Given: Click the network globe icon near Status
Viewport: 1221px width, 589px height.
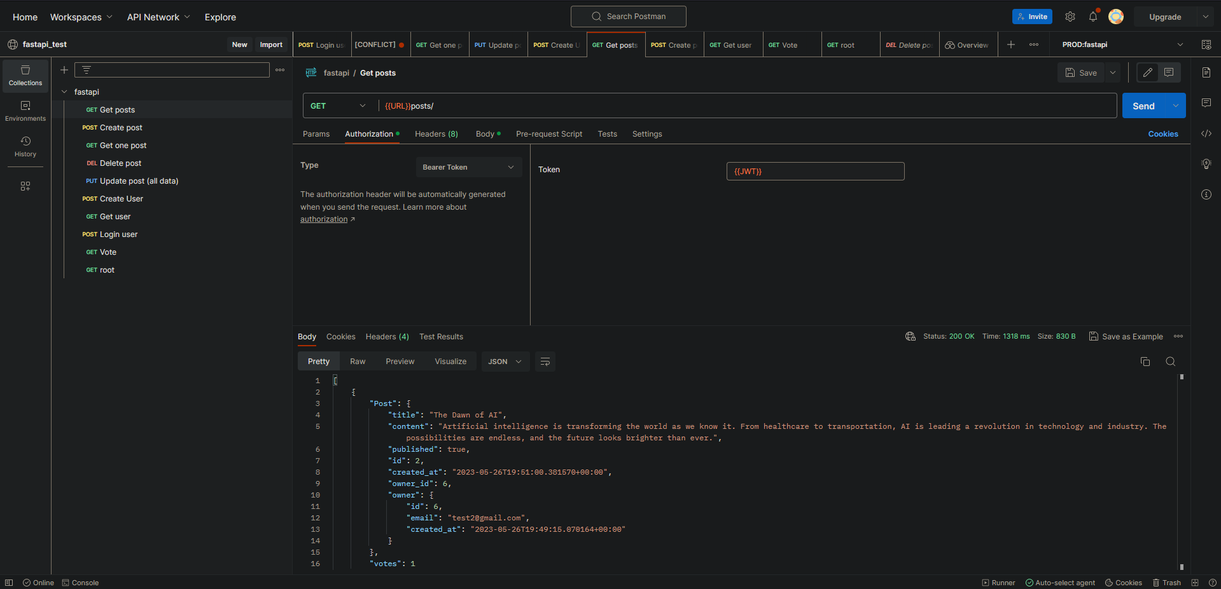Looking at the screenshot, I should pos(911,336).
